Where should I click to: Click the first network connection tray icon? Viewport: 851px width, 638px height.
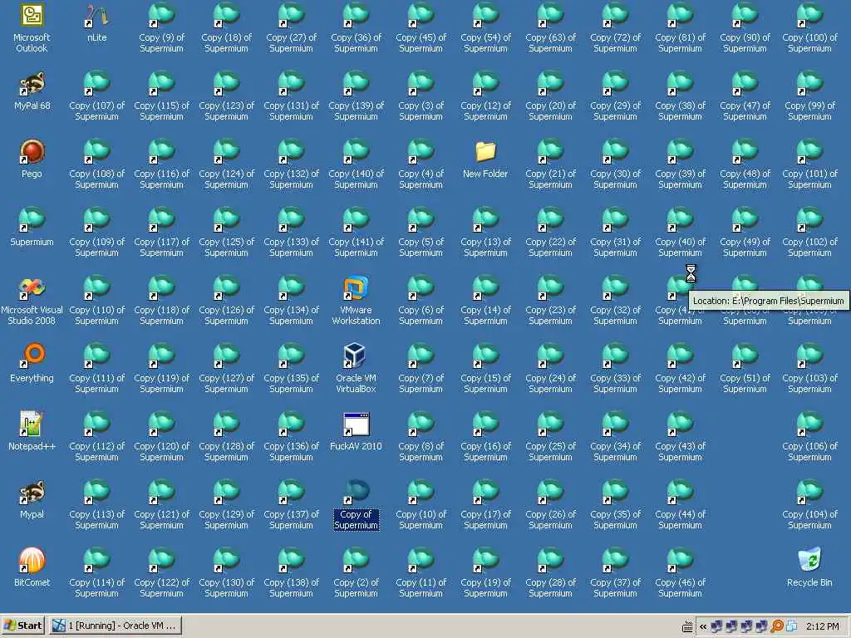coord(716,626)
